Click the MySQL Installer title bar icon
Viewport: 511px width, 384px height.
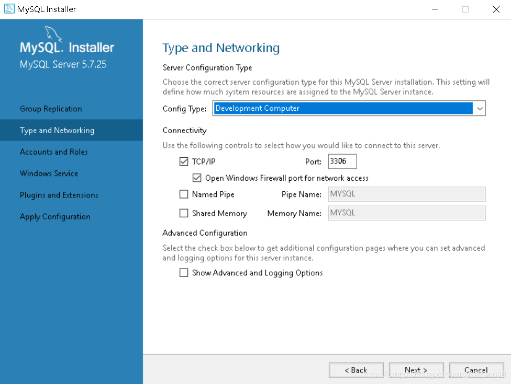tap(9, 9)
